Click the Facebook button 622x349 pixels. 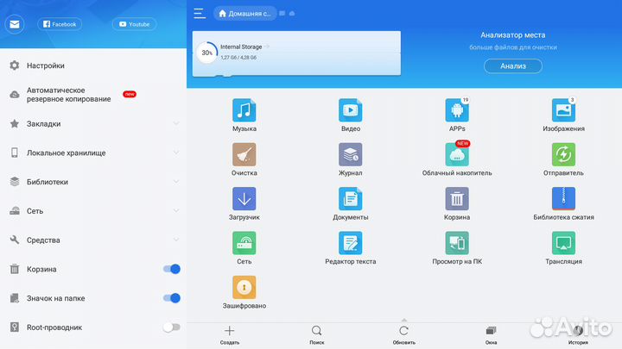click(60, 24)
